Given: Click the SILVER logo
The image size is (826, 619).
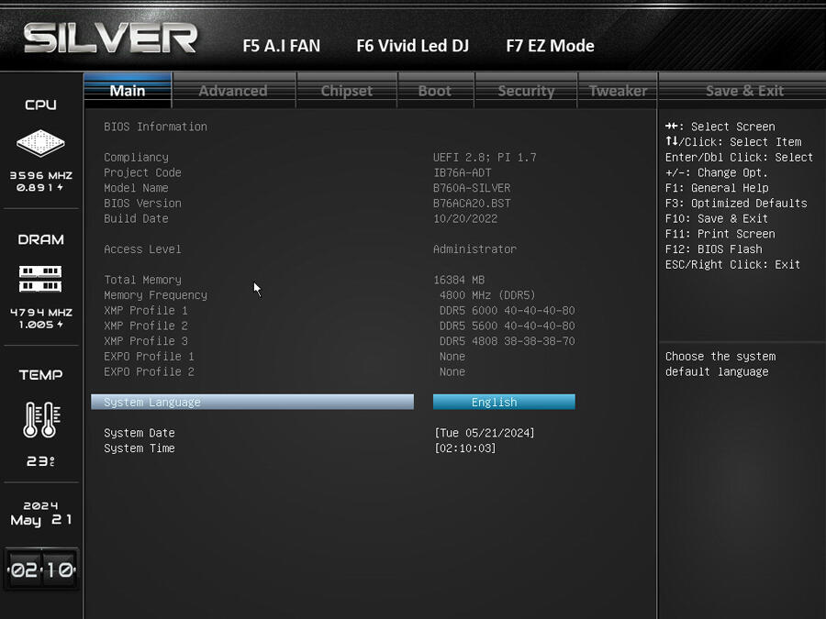Looking at the screenshot, I should pyautogui.click(x=111, y=38).
